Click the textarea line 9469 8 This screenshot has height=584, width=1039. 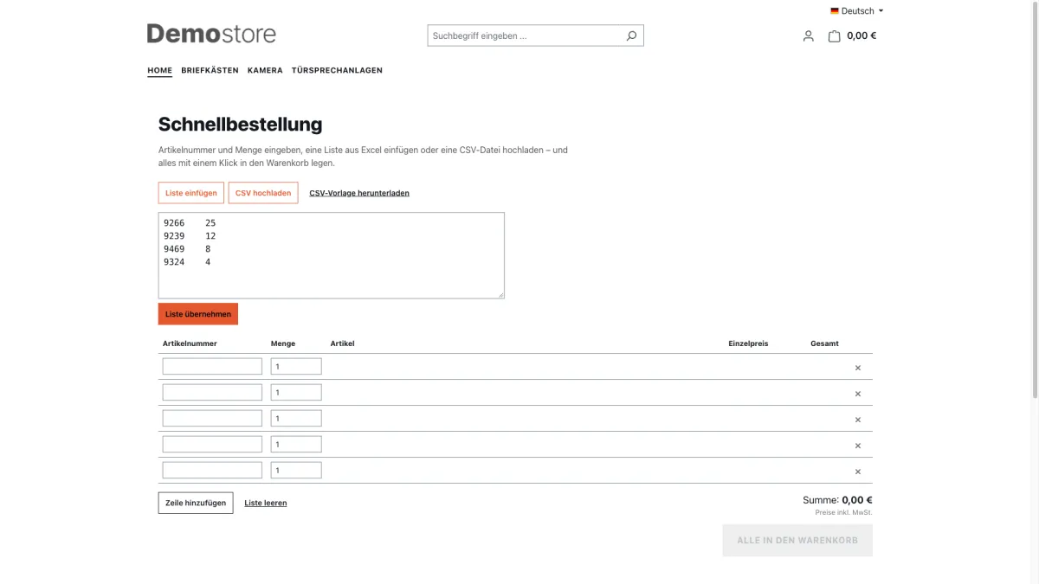pos(187,249)
